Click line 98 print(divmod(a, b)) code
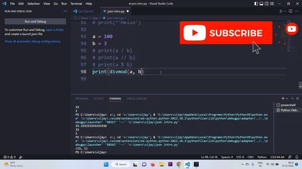The height and width of the screenshot is (169, 302). coord(118,72)
